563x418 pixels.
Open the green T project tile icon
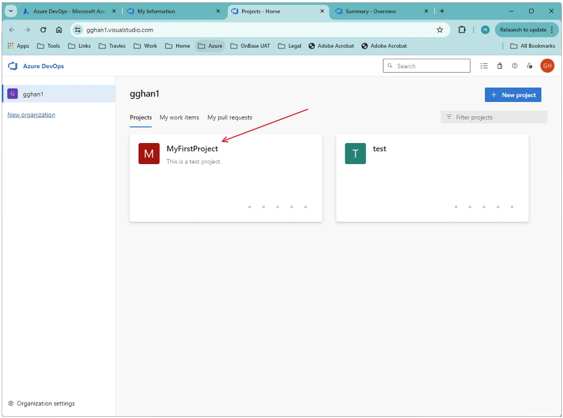tap(355, 154)
